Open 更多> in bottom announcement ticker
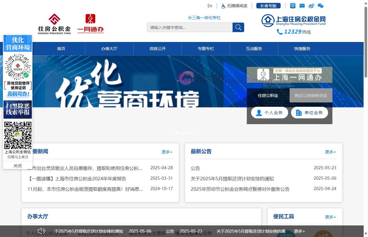The image size is (368, 237). 299,231
